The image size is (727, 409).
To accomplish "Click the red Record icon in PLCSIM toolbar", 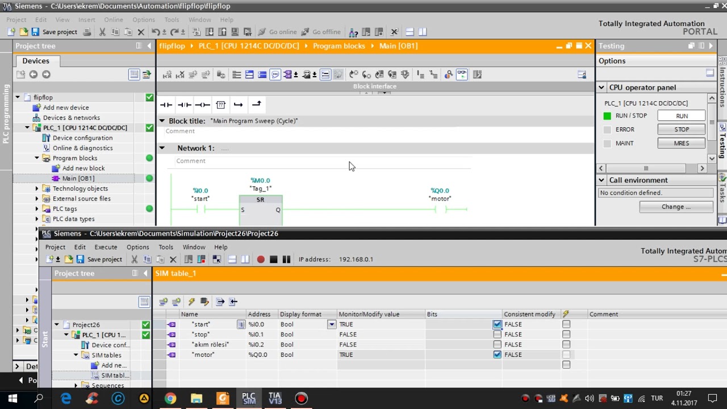I will click(x=261, y=260).
